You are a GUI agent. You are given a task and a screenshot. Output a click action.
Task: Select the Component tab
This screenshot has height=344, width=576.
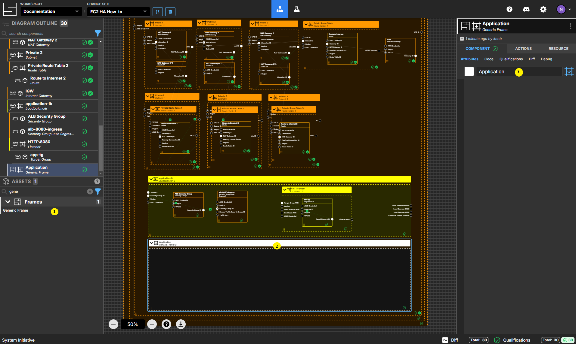pos(482,48)
